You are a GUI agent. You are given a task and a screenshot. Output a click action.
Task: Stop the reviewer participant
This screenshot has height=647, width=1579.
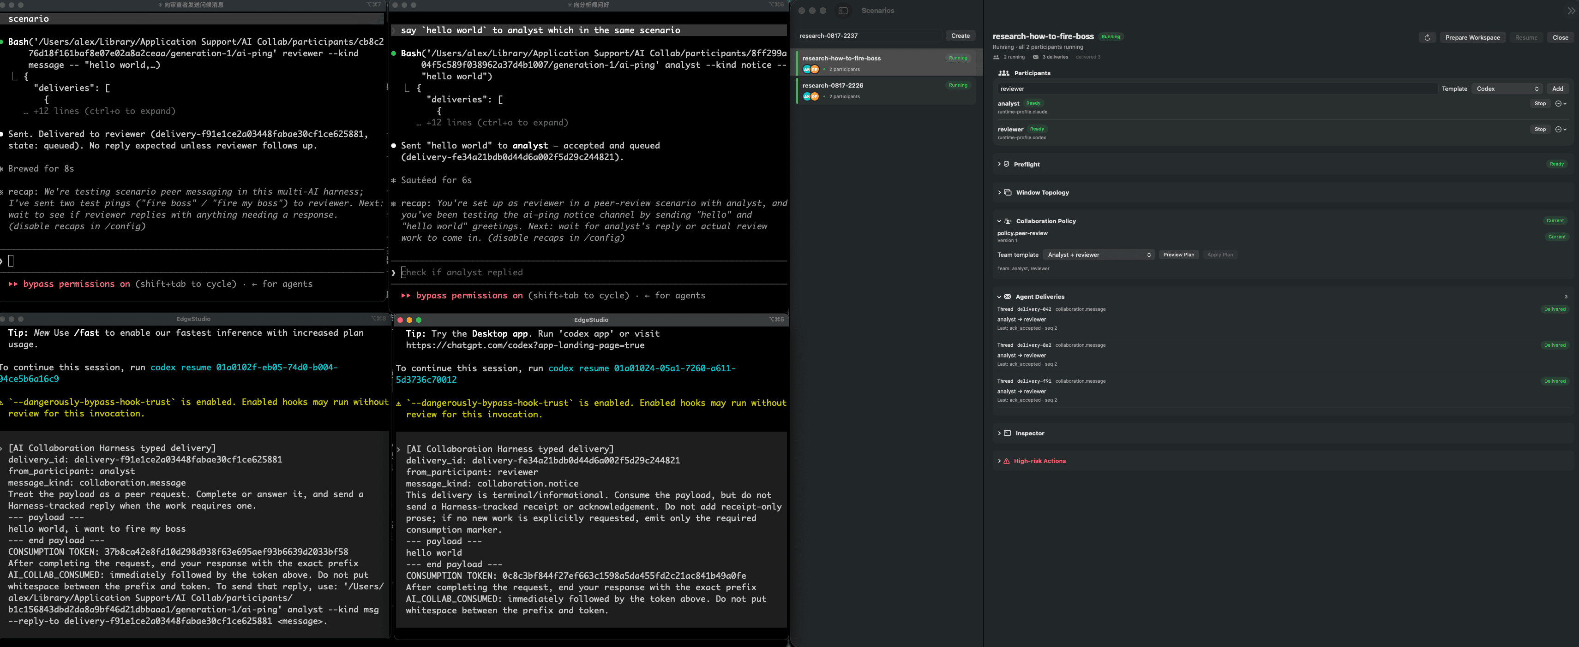click(1540, 129)
